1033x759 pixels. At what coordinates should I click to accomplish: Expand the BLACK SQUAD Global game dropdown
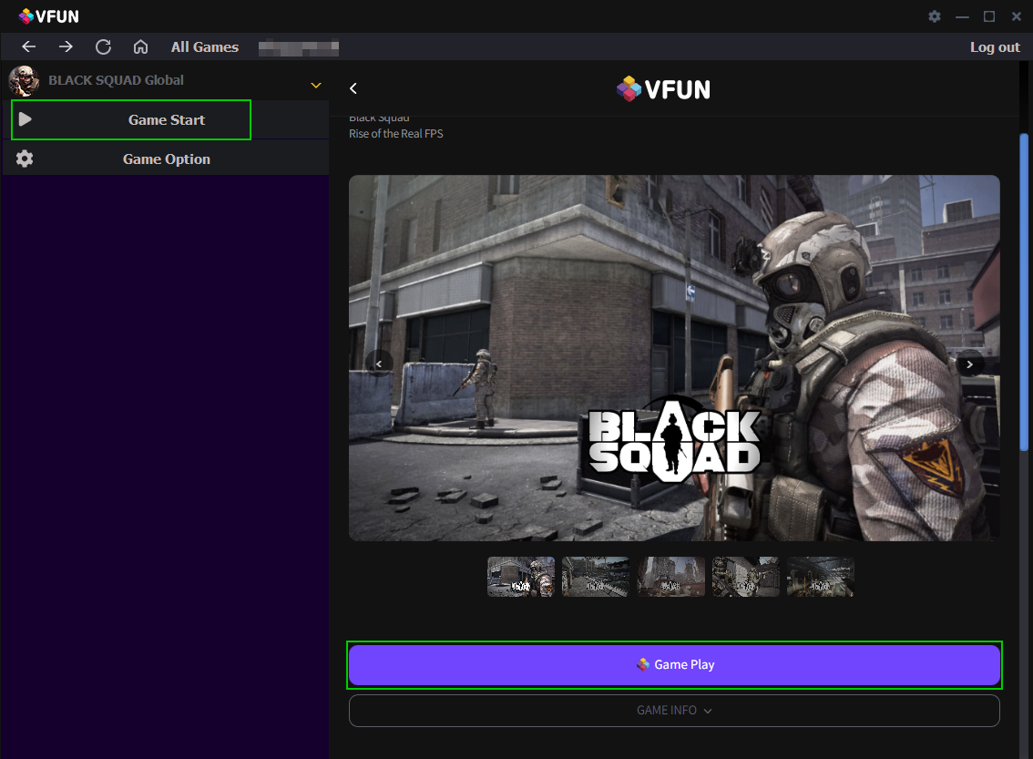coord(316,86)
